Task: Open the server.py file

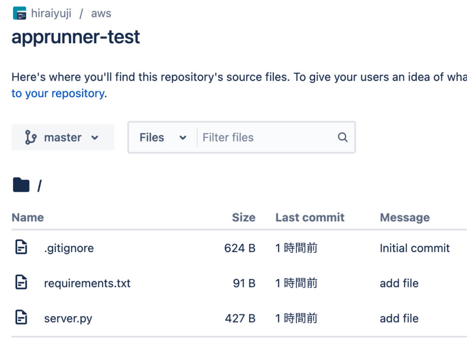Action: [68, 318]
